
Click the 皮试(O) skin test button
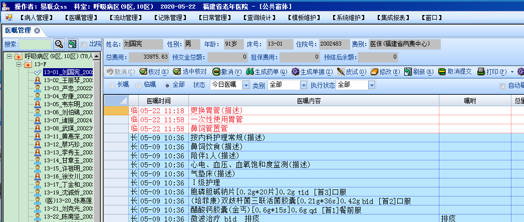(x=352, y=72)
